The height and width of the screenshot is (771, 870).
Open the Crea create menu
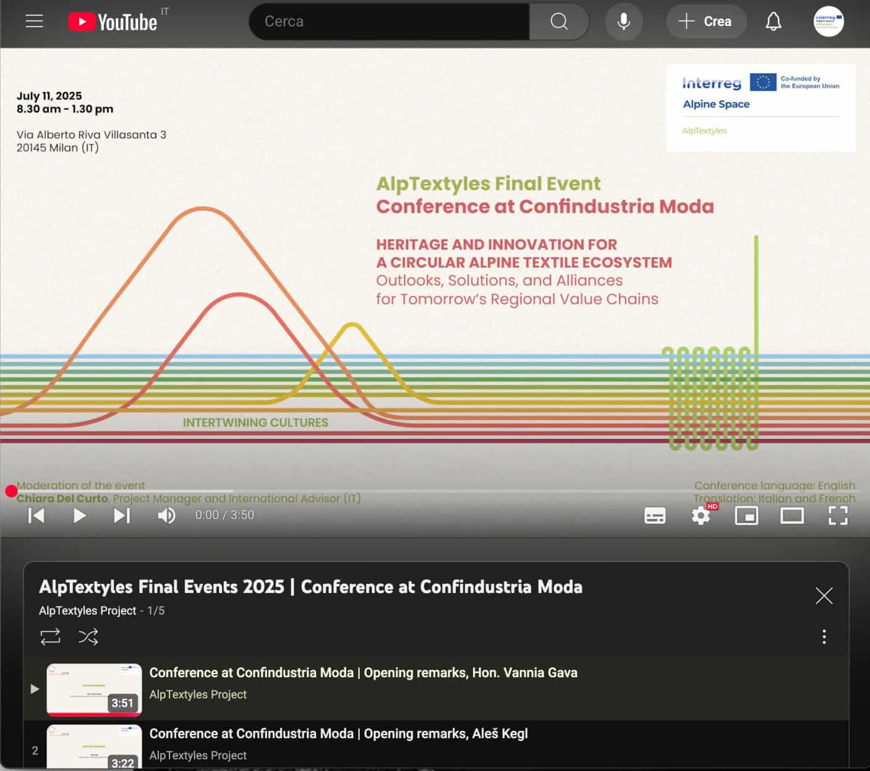tap(706, 22)
